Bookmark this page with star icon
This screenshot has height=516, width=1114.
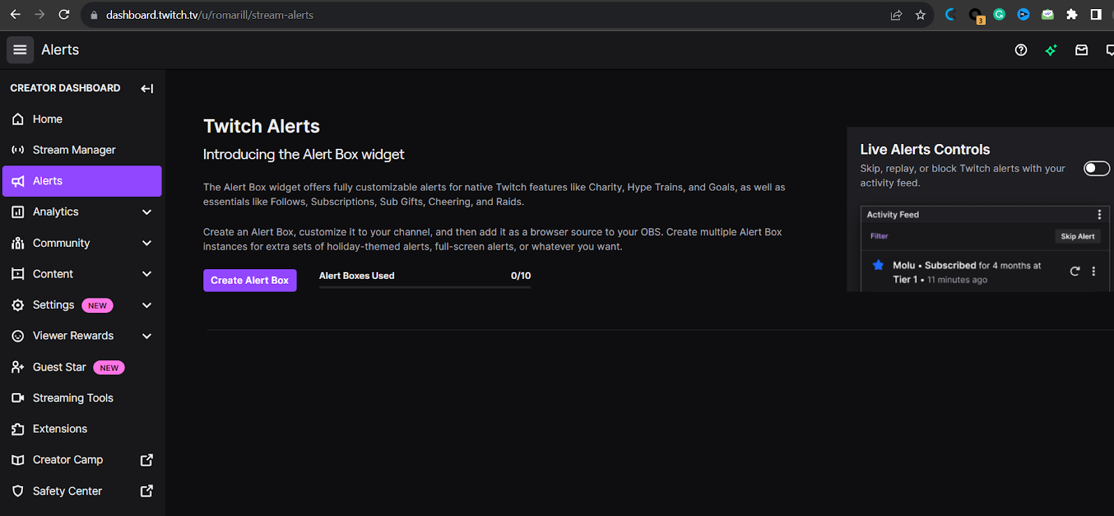(920, 15)
